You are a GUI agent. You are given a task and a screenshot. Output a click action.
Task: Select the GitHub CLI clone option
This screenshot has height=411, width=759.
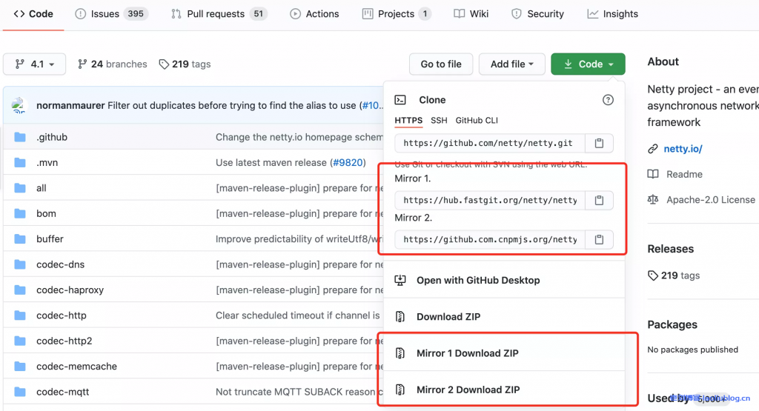click(x=477, y=120)
